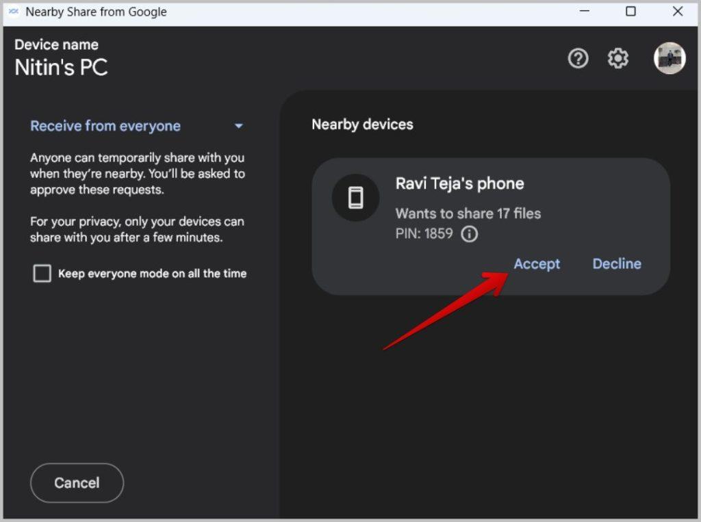Open the Settings gear icon

tap(618, 58)
